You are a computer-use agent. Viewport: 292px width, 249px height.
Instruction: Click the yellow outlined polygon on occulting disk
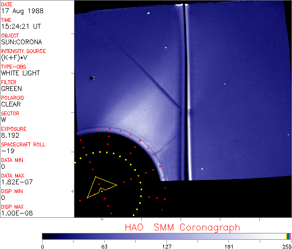102,187
